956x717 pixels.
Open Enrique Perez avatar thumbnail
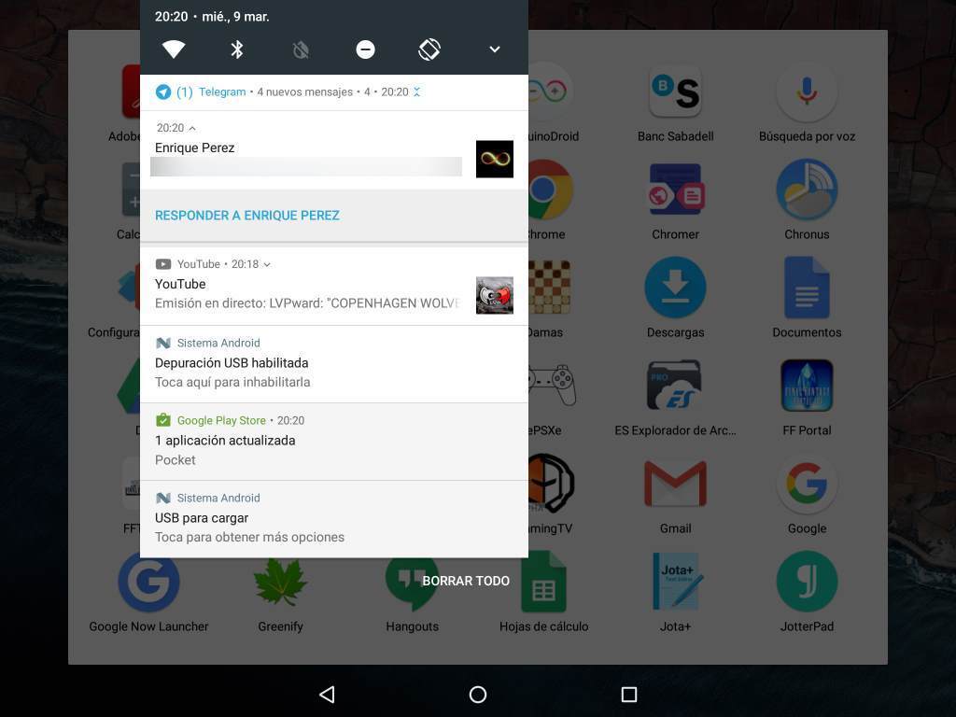pyautogui.click(x=495, y=159)
